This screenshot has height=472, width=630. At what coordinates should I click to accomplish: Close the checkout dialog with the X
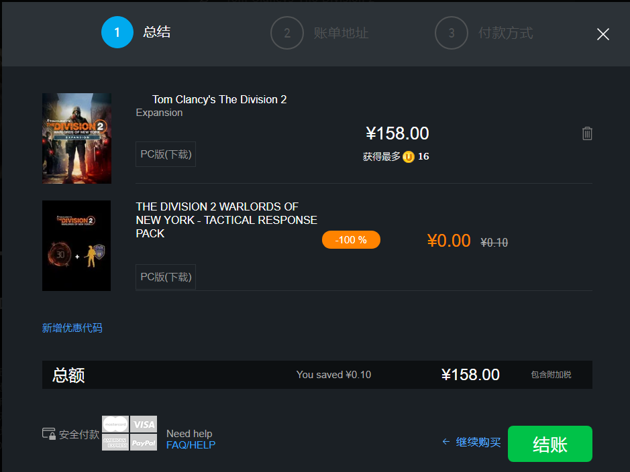coord(602,34)
